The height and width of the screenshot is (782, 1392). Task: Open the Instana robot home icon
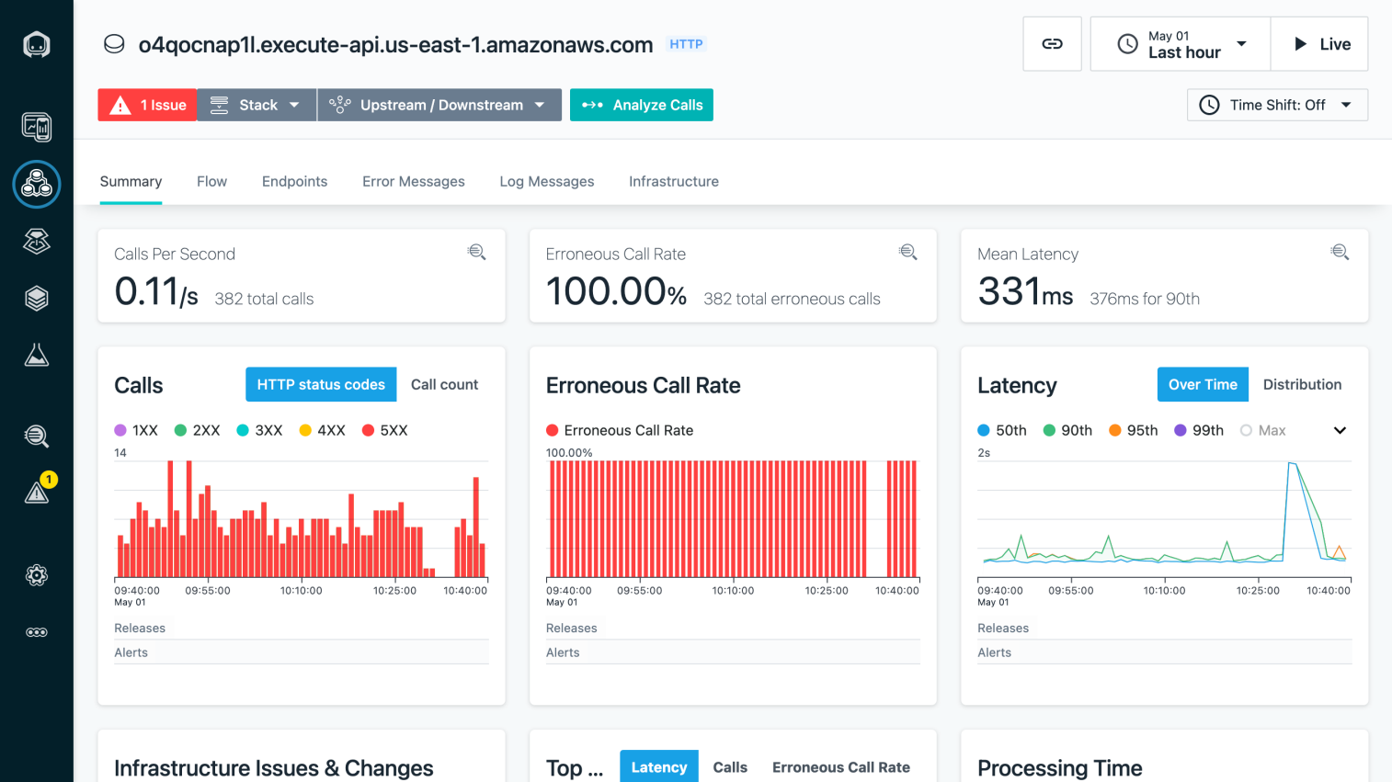point(36,43)
